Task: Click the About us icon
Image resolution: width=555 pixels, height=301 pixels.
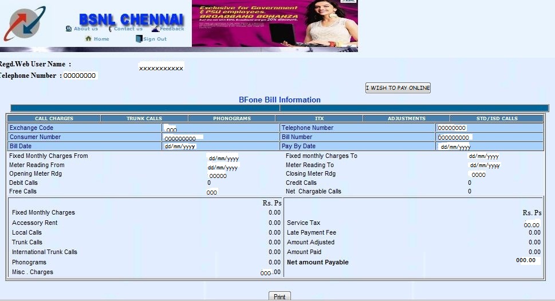Action: coord(69,29)
